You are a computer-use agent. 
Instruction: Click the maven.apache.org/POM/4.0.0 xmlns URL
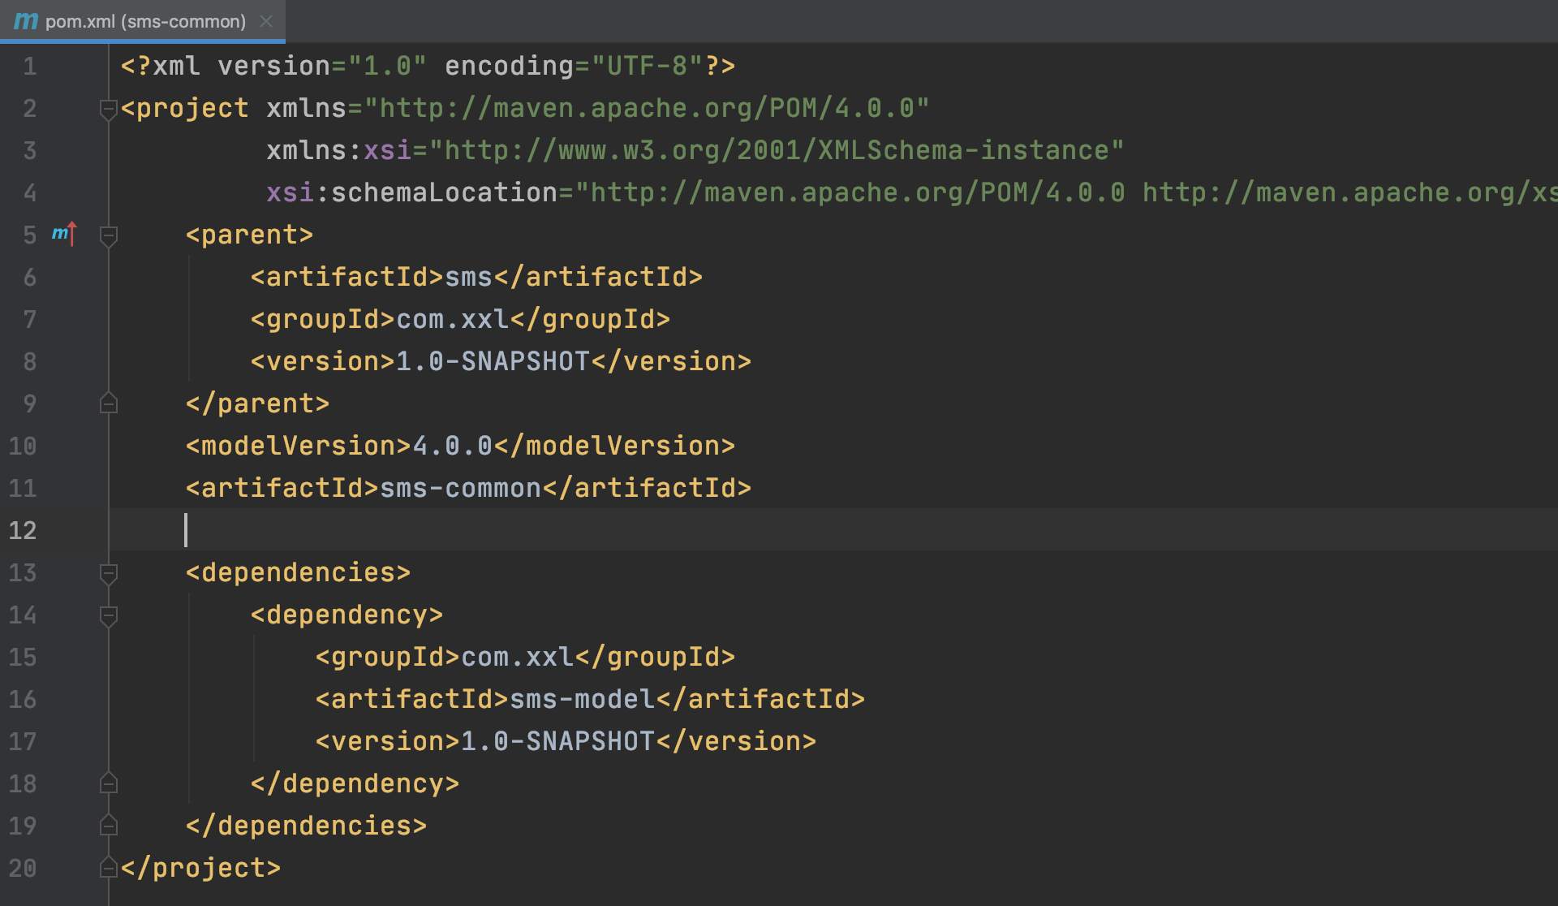646,108
